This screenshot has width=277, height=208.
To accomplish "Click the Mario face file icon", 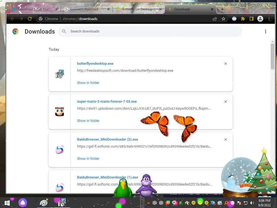I will pyautogui.click(x=60, y=112).
